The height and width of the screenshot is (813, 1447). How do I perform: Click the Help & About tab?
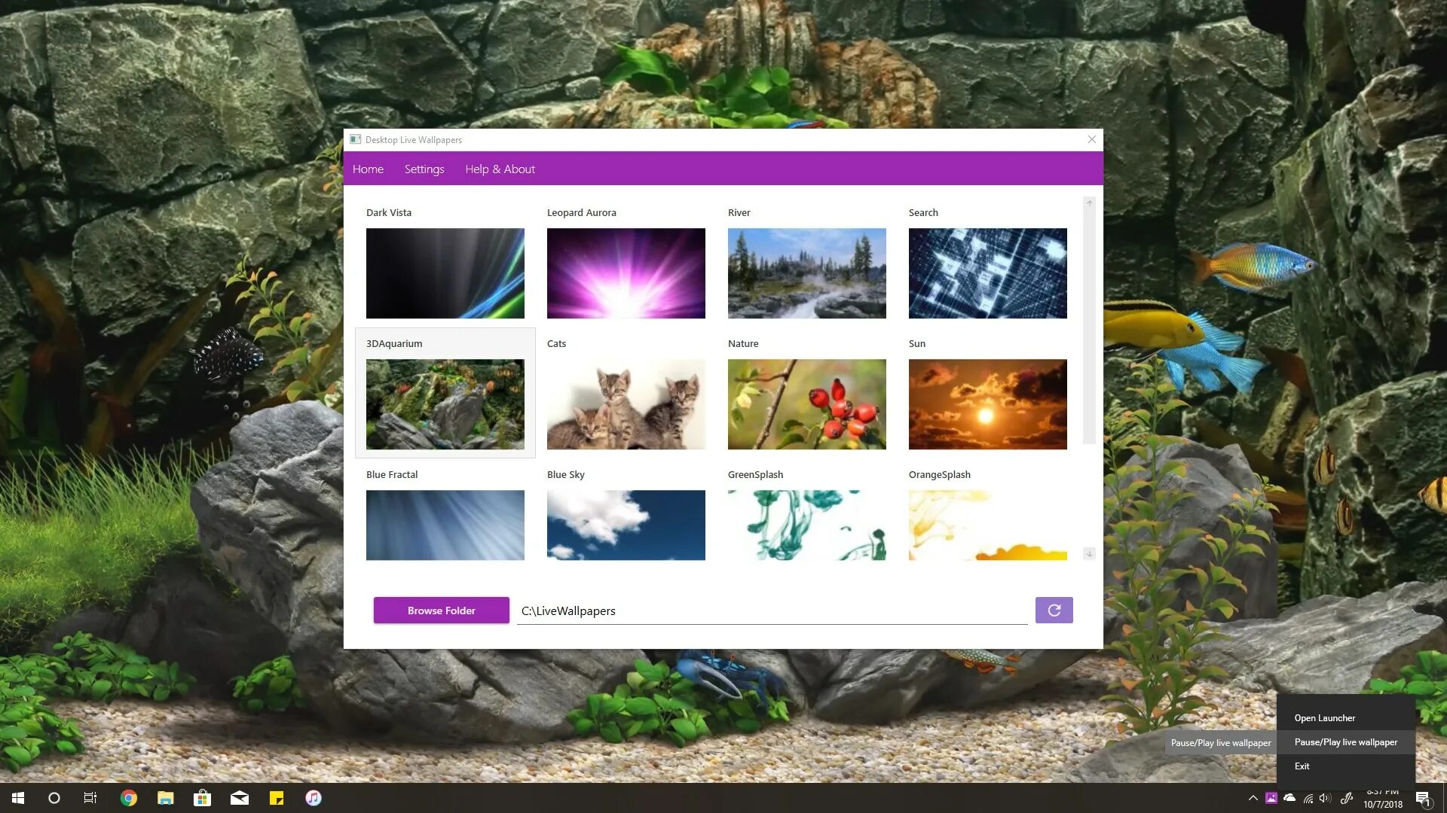coord(500,169)
